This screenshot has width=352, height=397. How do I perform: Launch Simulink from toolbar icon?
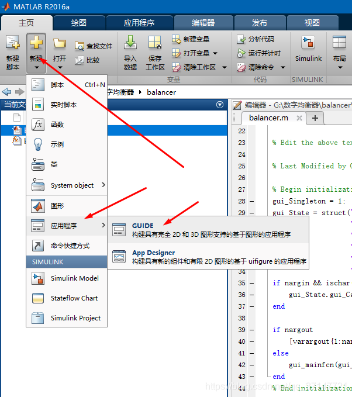pyautogui.click(x=308, y=43)
